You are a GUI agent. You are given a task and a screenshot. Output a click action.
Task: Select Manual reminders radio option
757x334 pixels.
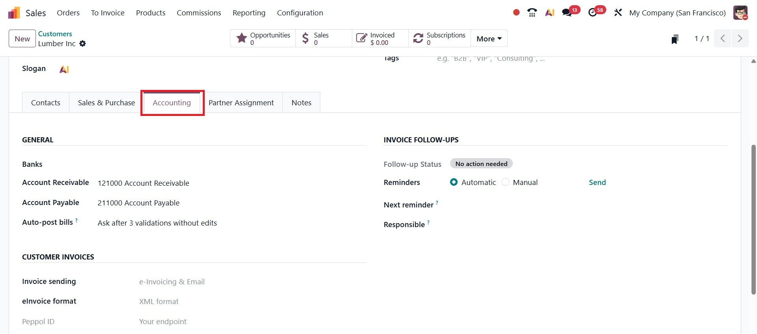coord(505,182)
